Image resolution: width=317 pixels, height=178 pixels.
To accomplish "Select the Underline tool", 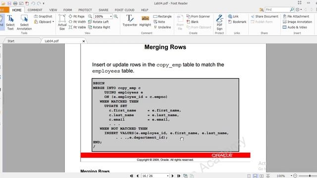I will [x=162, y=27].
